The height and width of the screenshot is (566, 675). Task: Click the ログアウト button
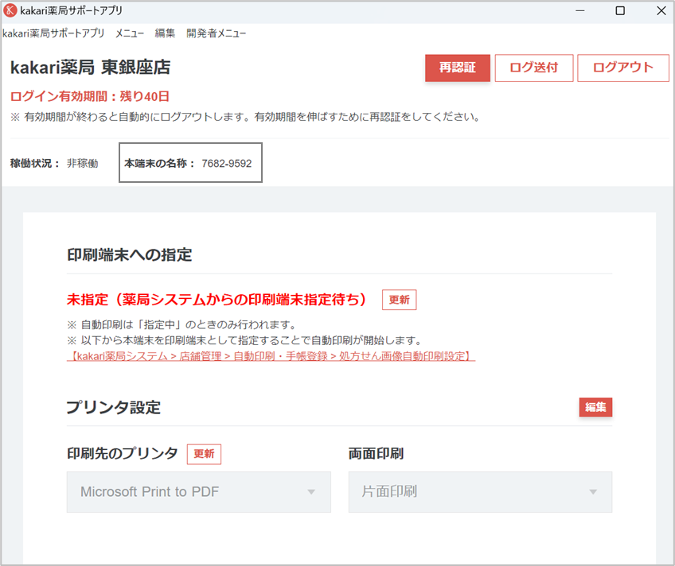click(x=623, y=68)
